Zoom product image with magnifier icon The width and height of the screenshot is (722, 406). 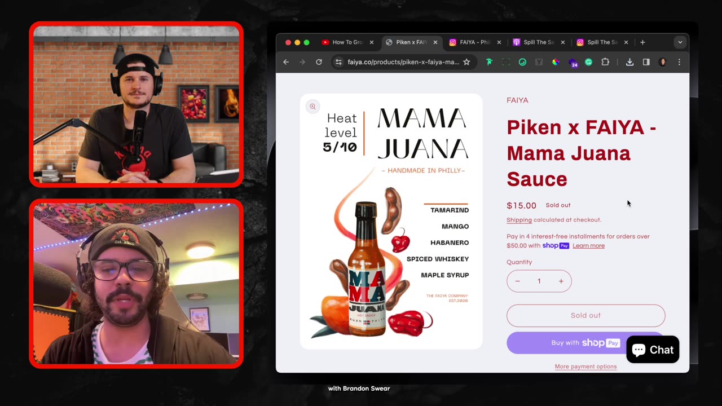click(x=312, y=107)
